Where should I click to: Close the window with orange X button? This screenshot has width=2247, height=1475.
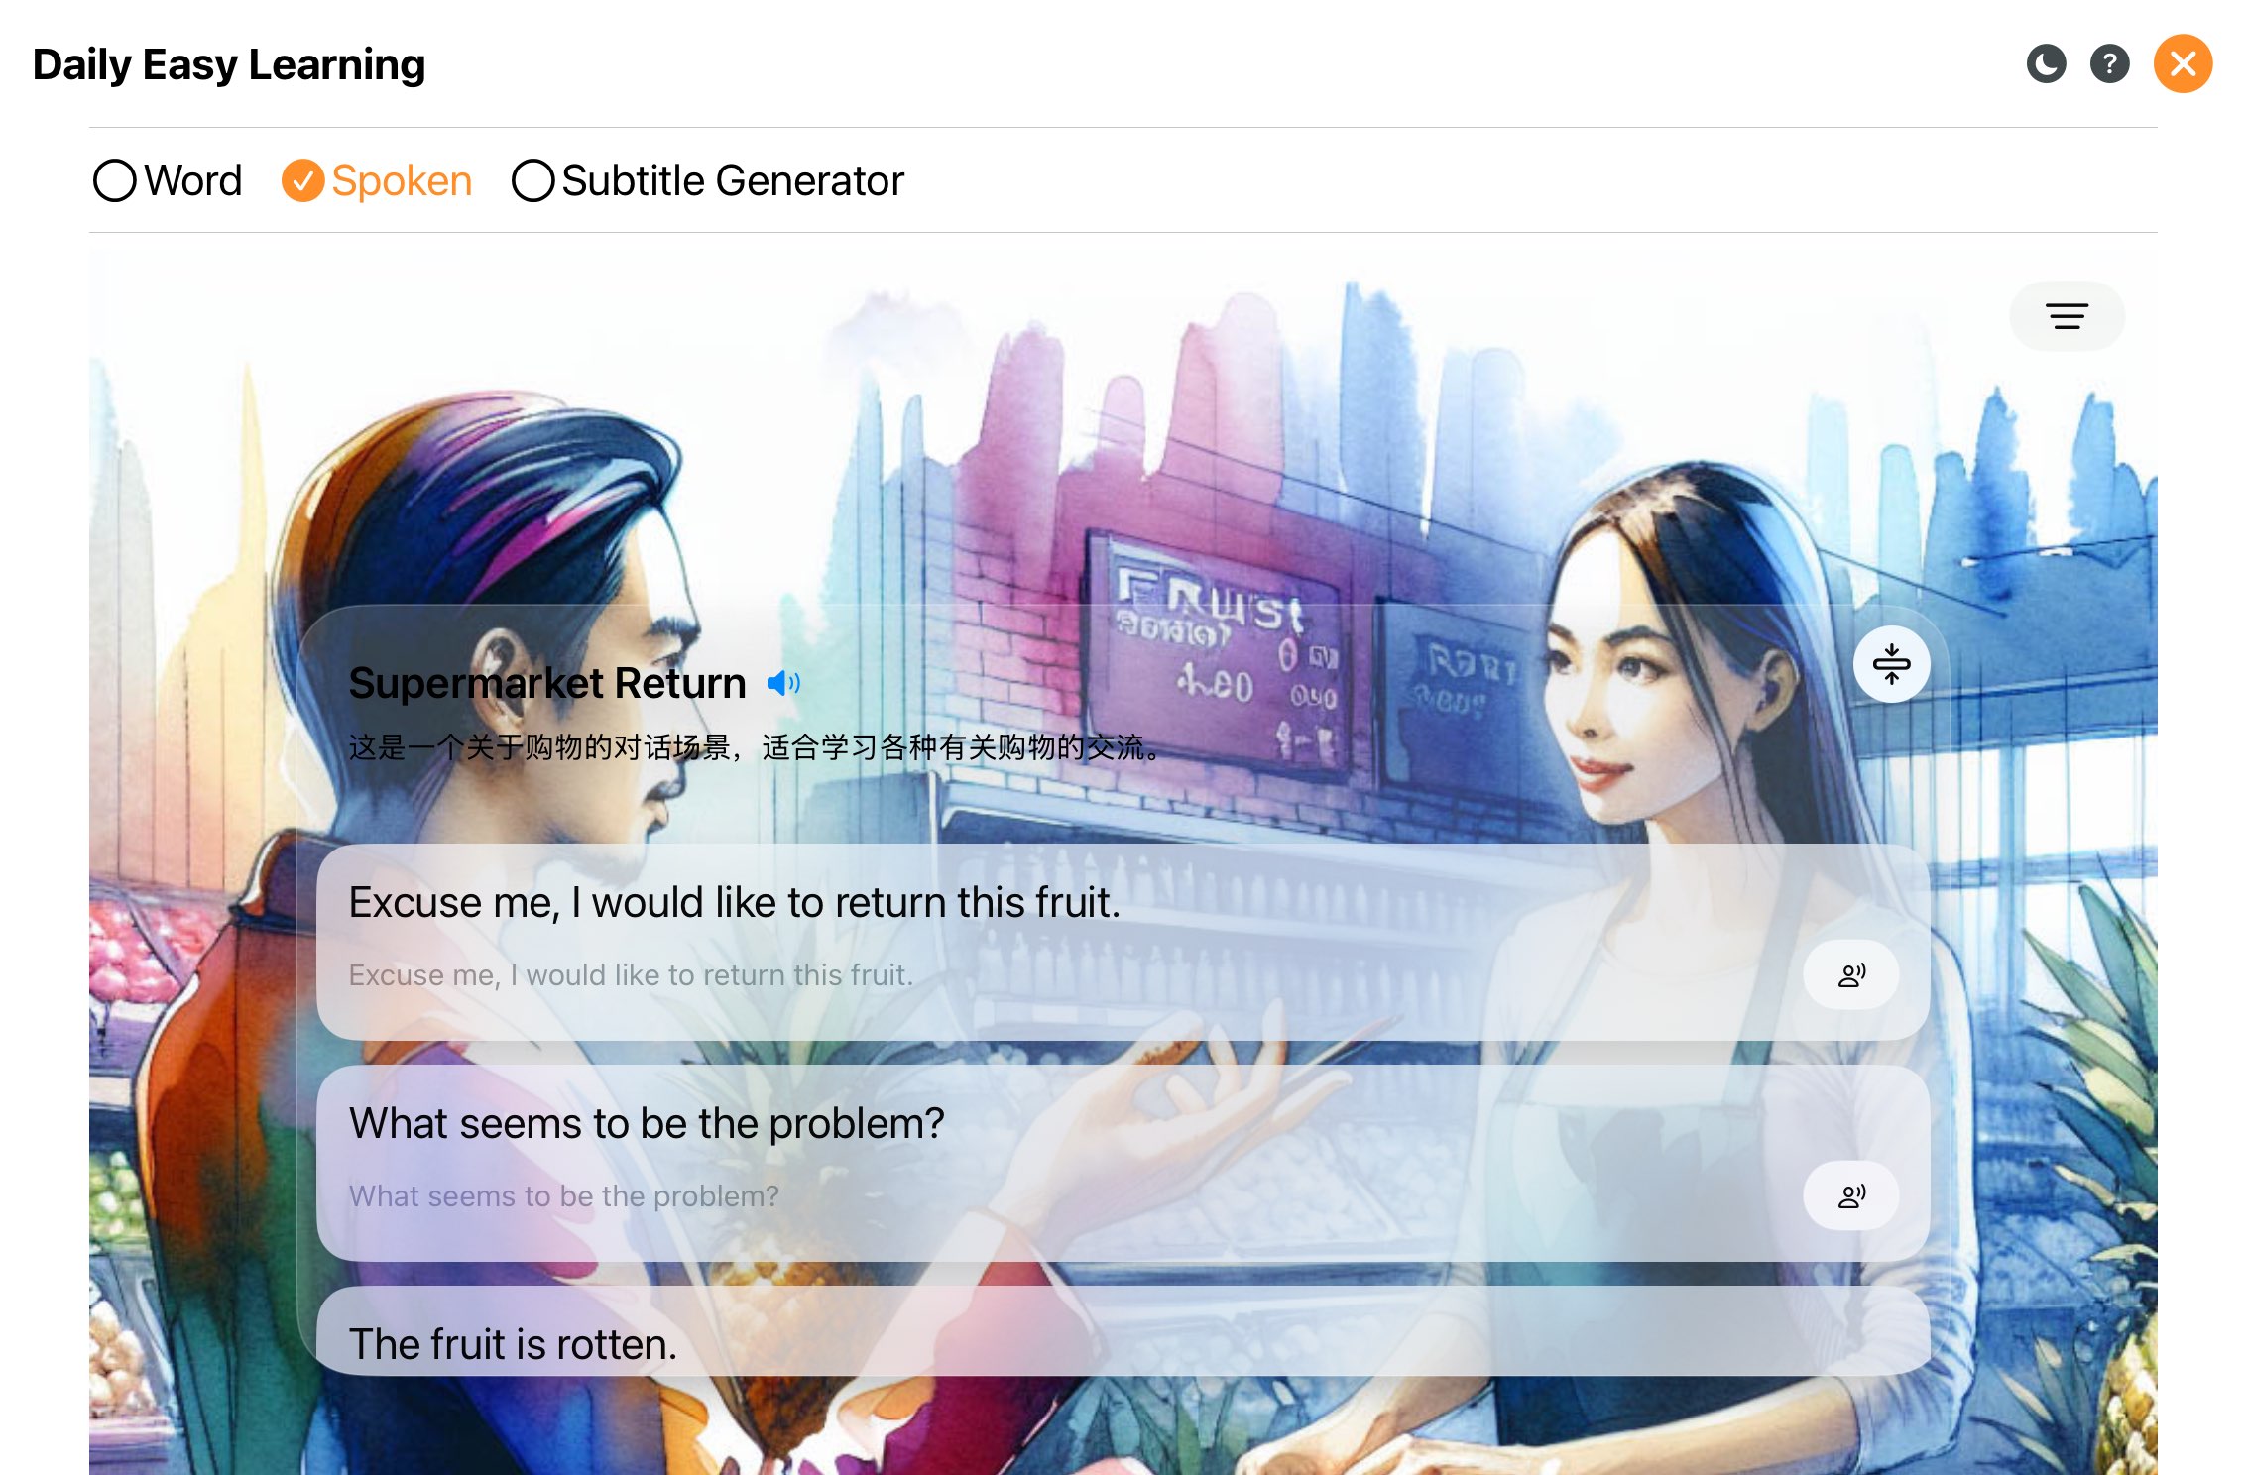click(2183, 64)
